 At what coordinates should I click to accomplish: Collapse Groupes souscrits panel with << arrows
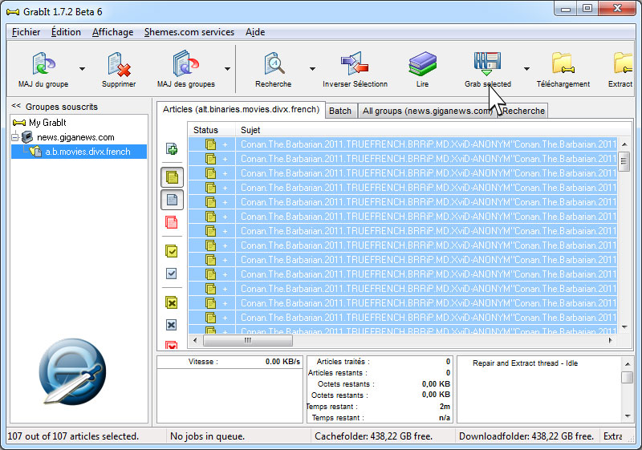[x=16, y=106]
